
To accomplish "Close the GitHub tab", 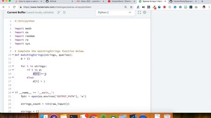I will click(x=72, y=1).
